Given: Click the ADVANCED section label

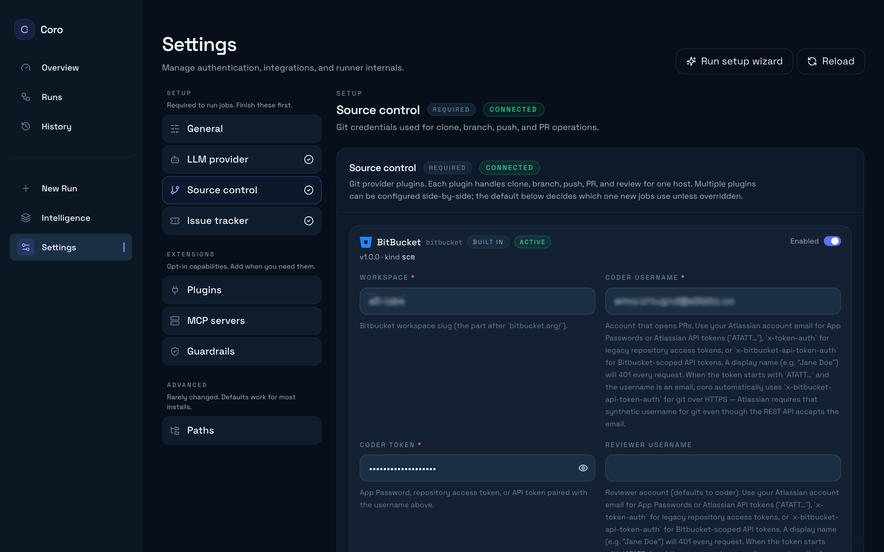Looking at the screenshot, I should pyautogui.click(x=187, y=385).
